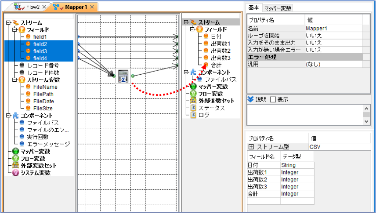376x214 pixels.
Task: Select the 合計 field orange icon
Action: tap(206, 65)
